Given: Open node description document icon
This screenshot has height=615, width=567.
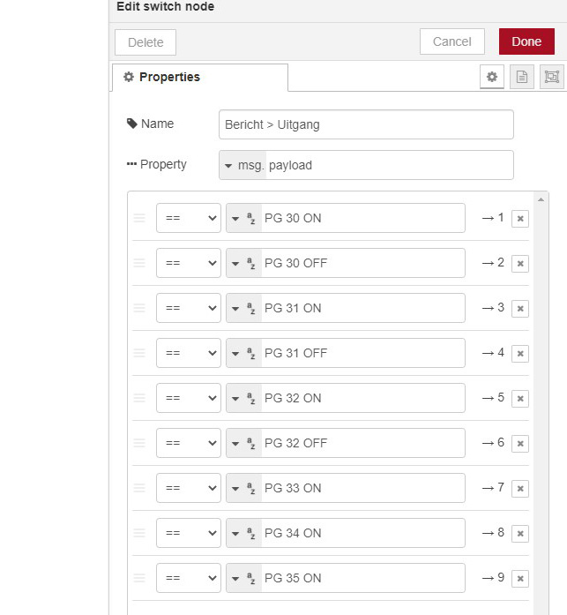Looking at the screenshot, I should click(522, 77).
